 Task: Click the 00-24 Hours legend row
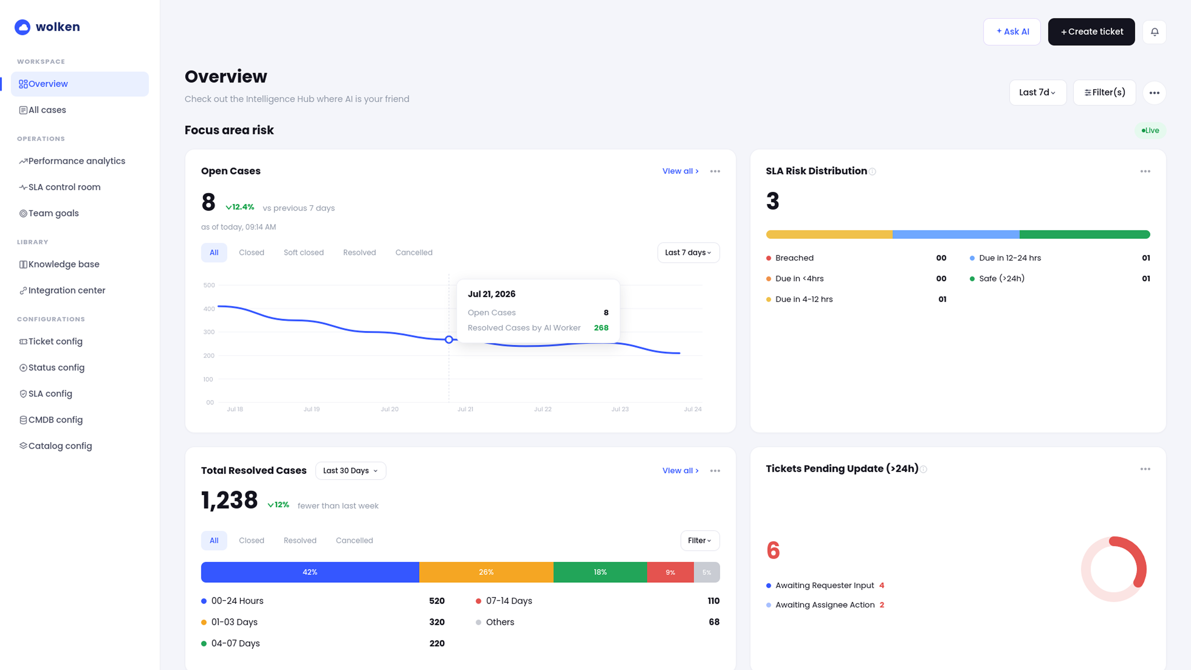tap(323, 601)
